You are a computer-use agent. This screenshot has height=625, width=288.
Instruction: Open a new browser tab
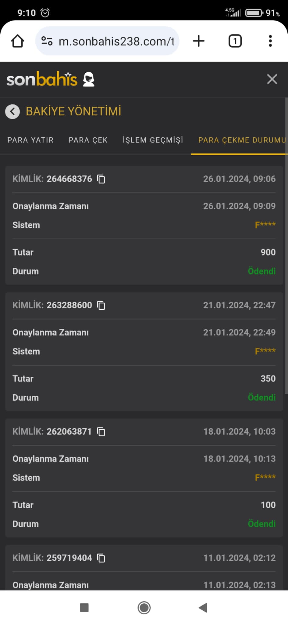[x=199, y=41]
